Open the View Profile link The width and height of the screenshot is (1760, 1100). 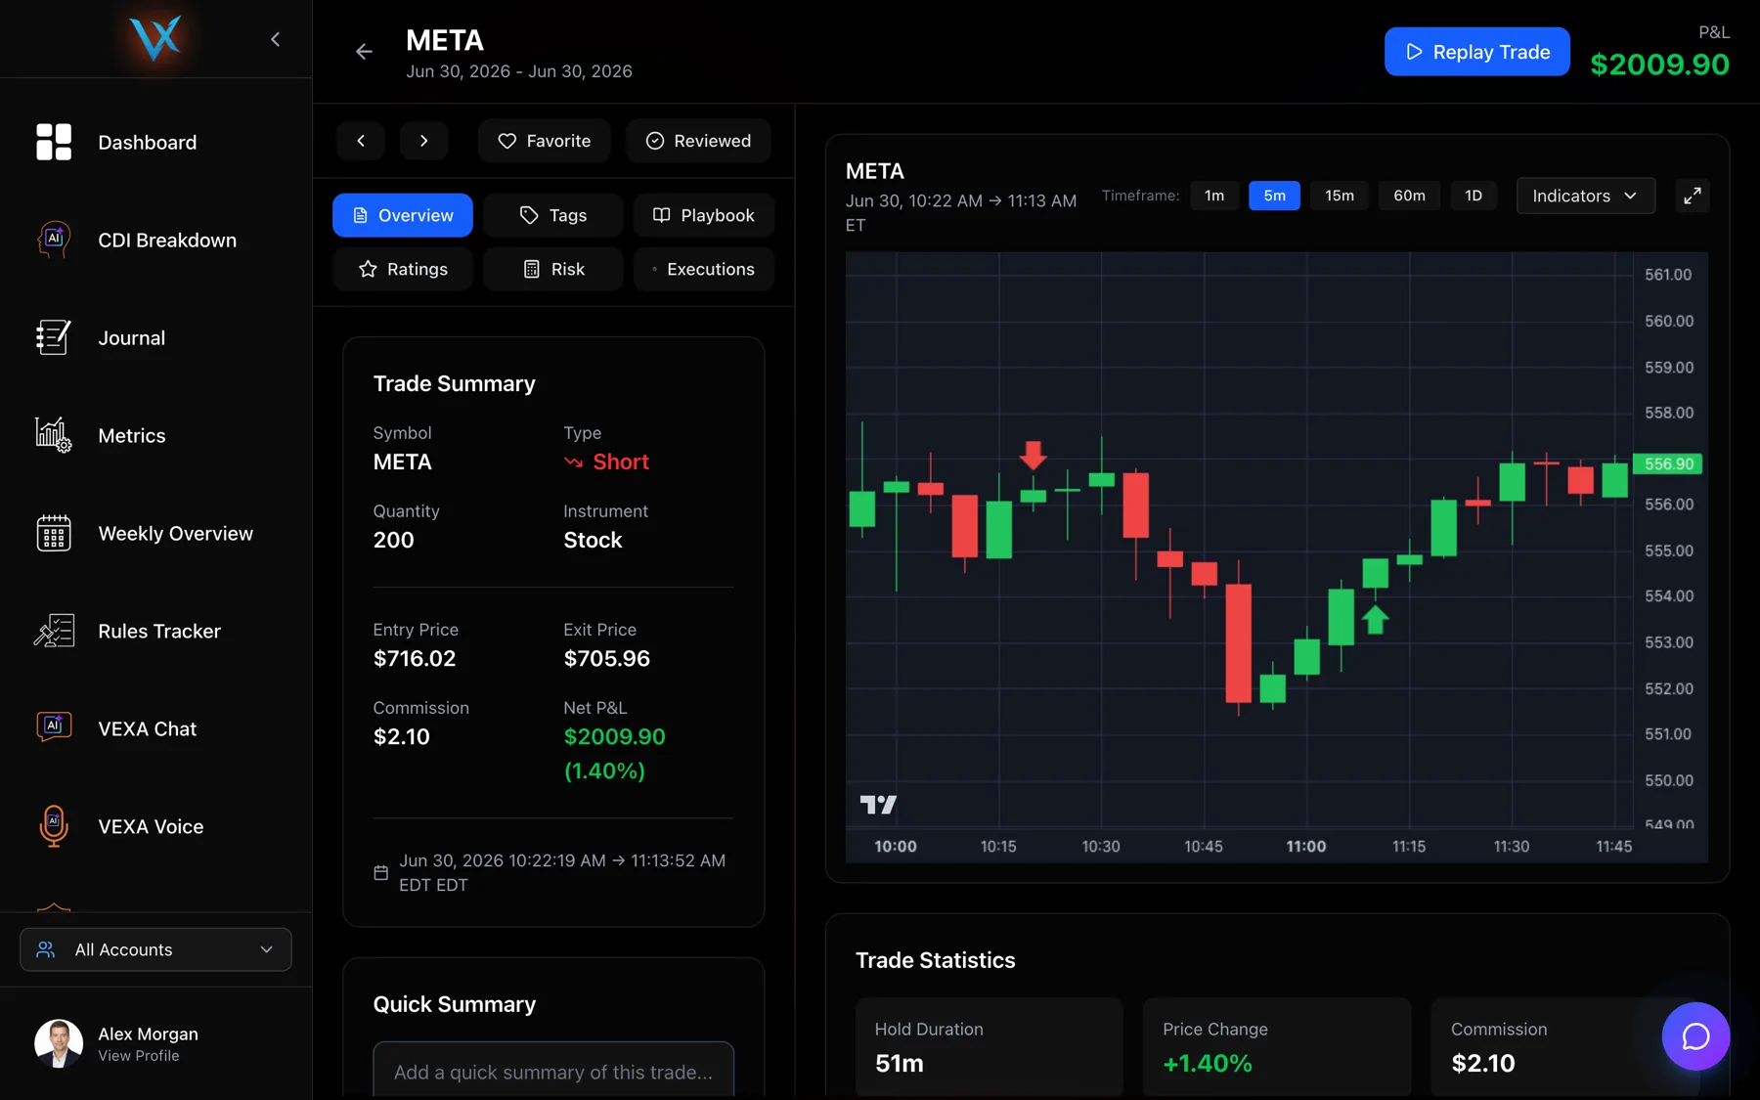coord(138,1056)
